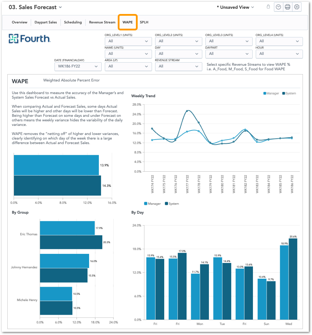The width and height of the screenshot is (312, 335).
Task: Click the clock schedule icon
Action: coord(278,7)
